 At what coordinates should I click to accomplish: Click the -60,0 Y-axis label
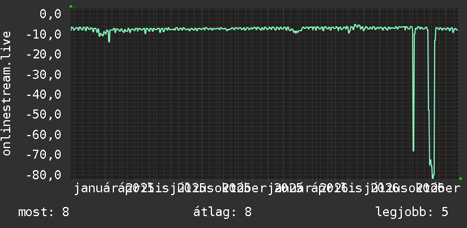click(44, 134)
